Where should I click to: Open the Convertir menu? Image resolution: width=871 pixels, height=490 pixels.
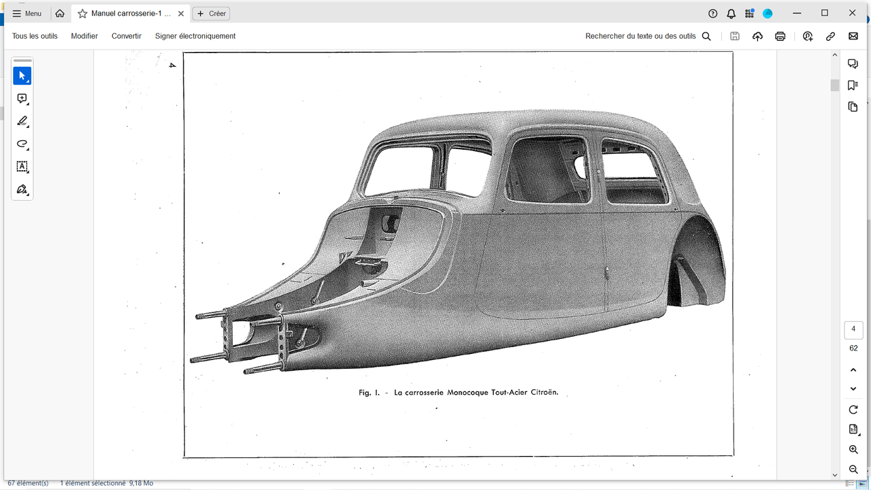point(127,36)
